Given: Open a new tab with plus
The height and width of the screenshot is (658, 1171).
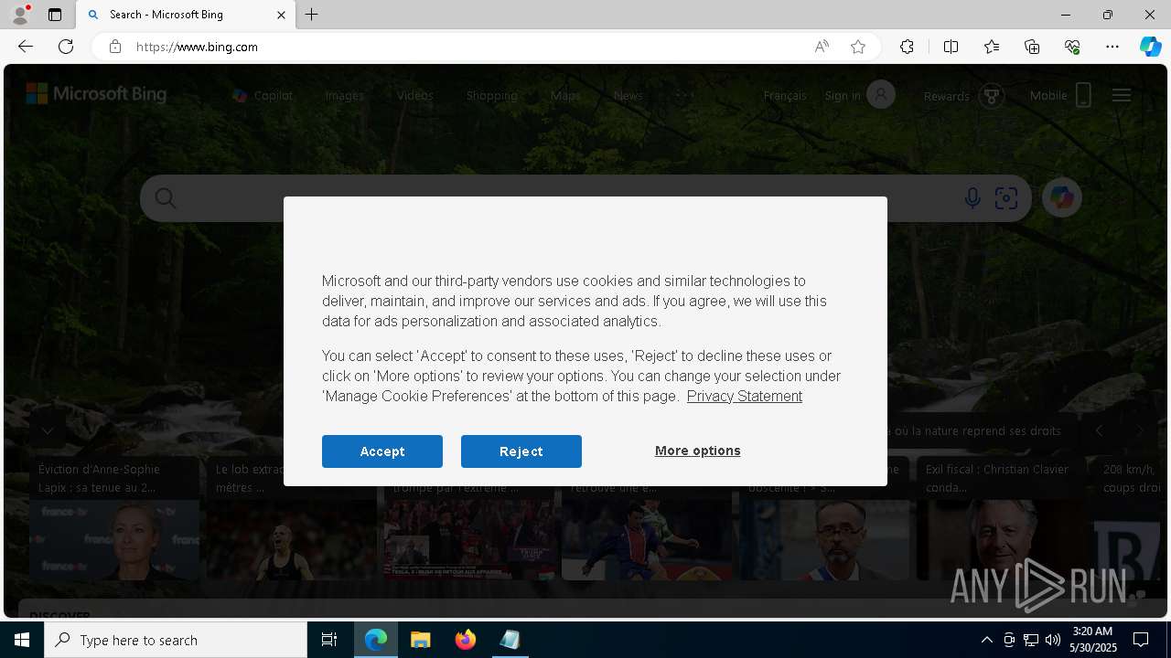Looking at the screenshot, I should point(312,15).
